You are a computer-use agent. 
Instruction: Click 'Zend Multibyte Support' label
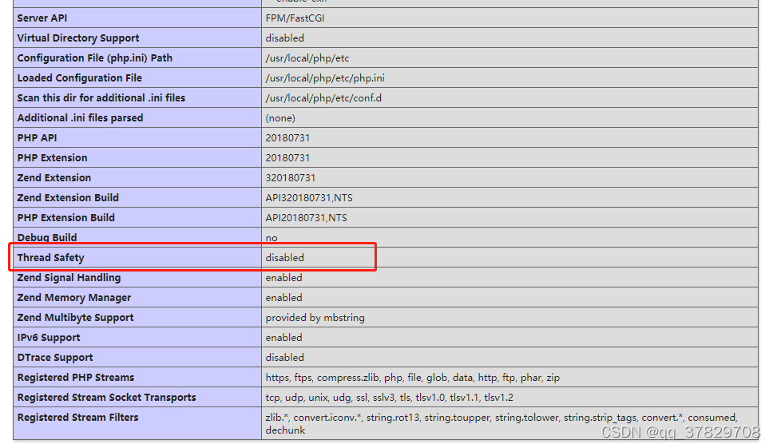[x=75, y=317]
